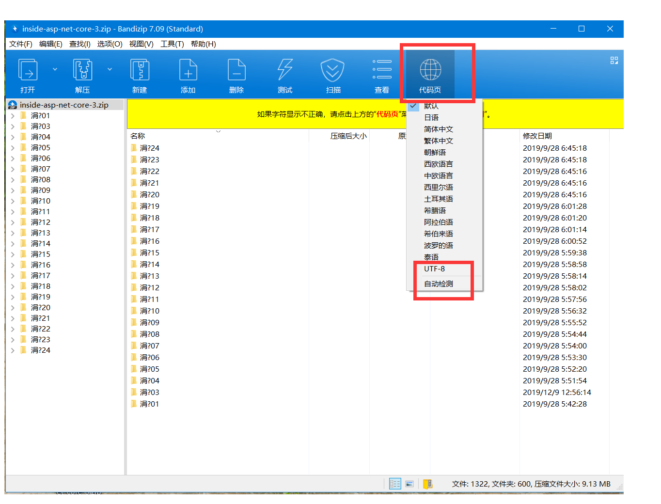Open the 选项(O) menu

110,44
